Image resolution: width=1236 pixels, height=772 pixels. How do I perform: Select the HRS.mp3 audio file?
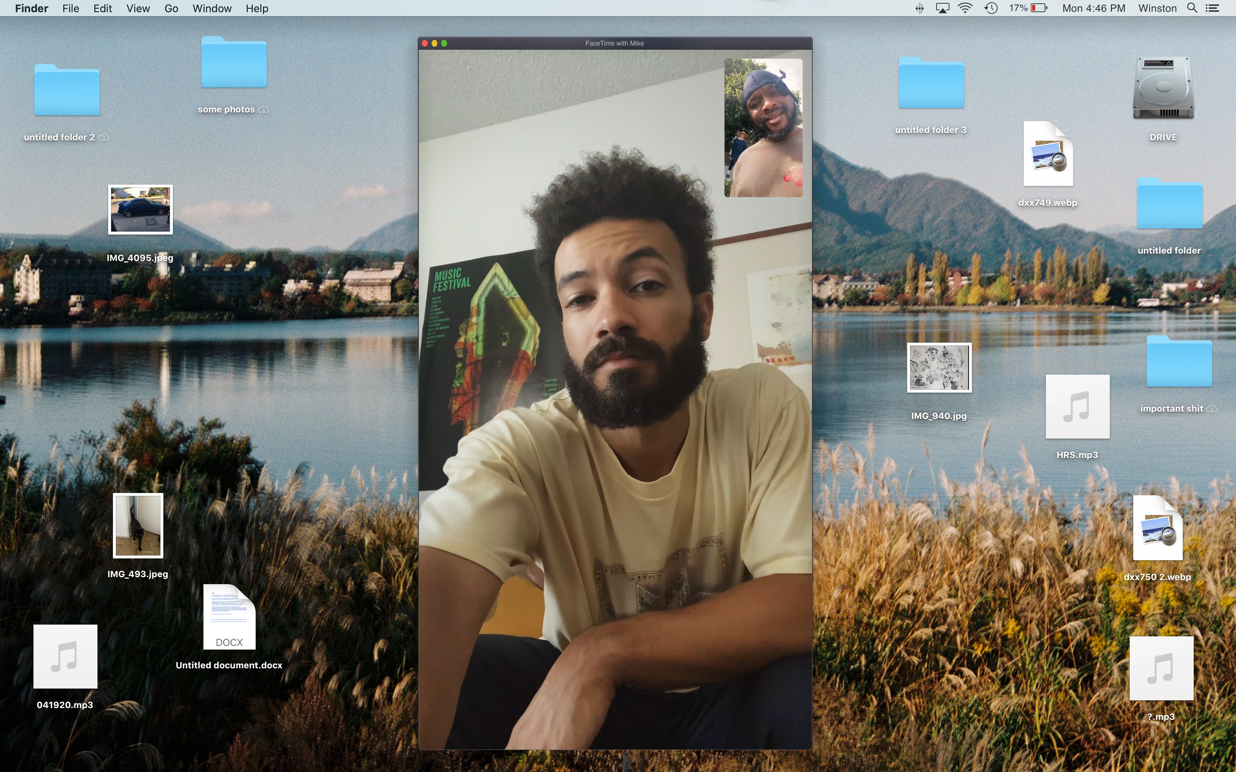(x=1077, y=407)
